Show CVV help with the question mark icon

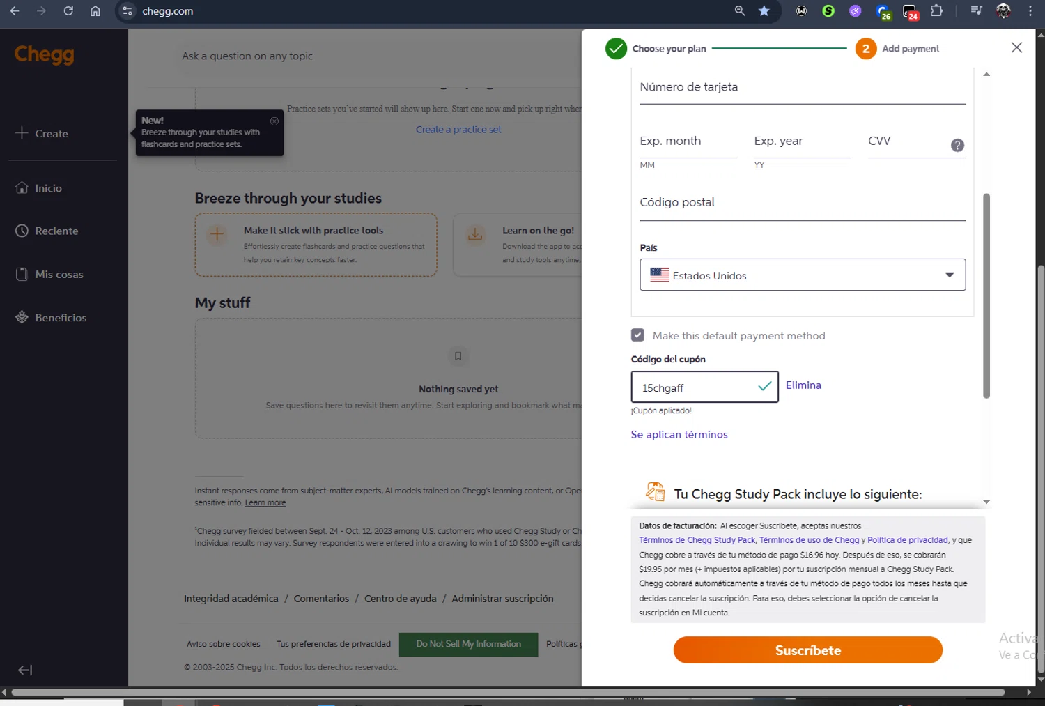click(x=957, y=145)
